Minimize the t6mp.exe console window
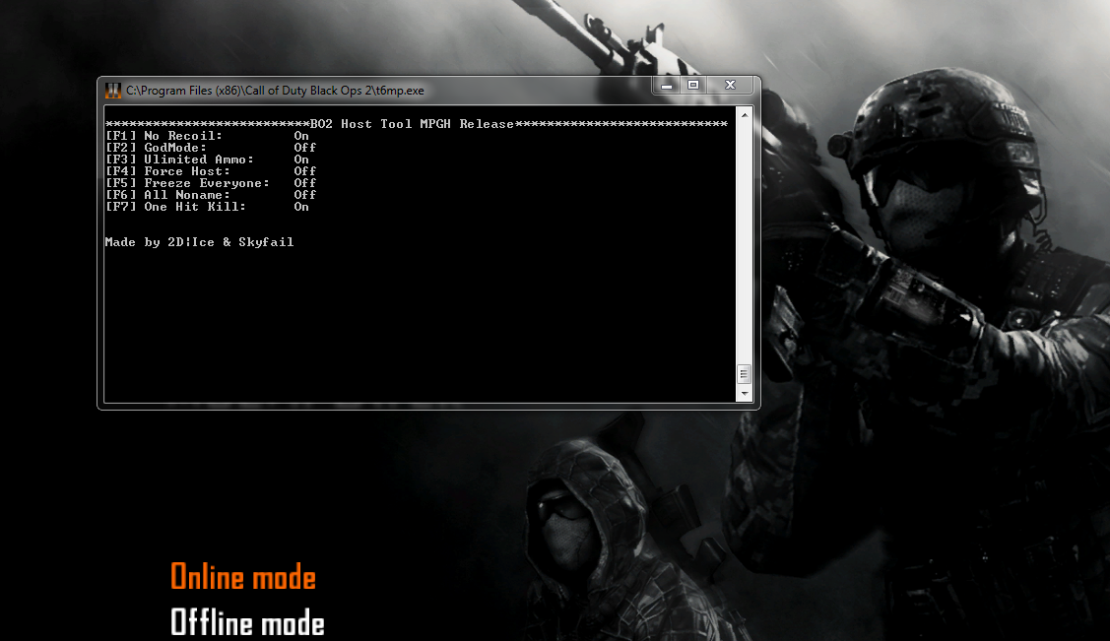The height and width of the screenshot is (641, 1110). 667,86
